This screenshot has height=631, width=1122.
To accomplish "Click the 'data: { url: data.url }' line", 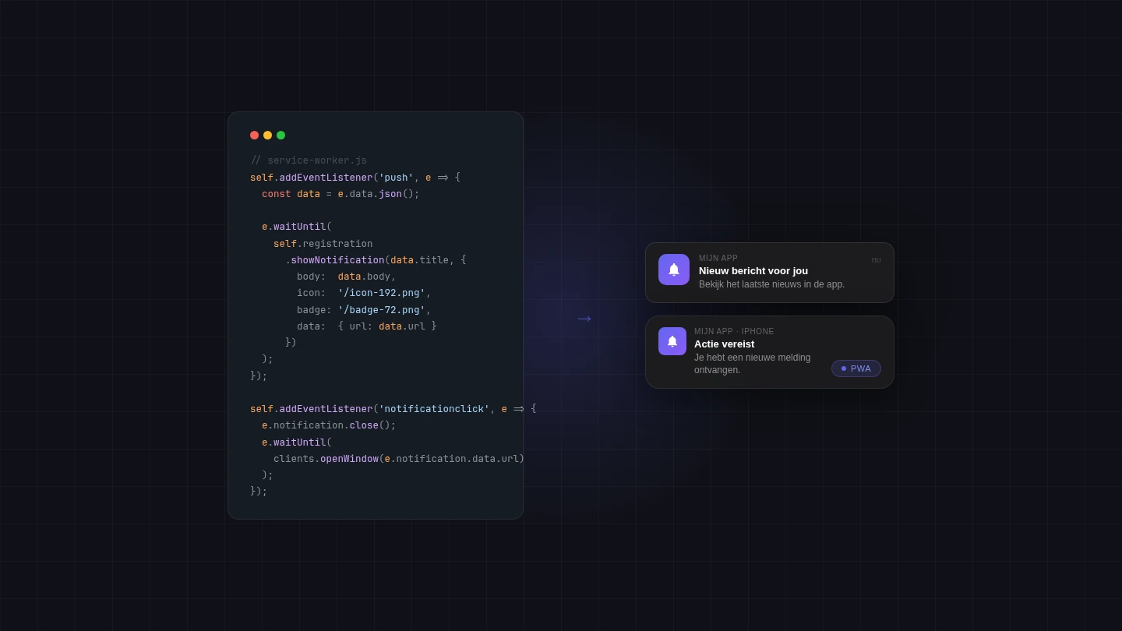I will (x=367, y=326).
